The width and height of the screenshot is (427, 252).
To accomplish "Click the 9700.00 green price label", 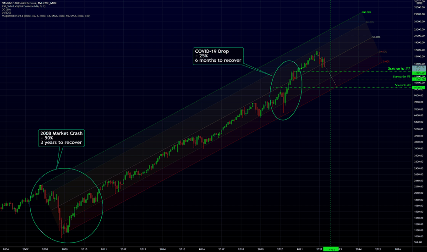I will coord(418,88).
